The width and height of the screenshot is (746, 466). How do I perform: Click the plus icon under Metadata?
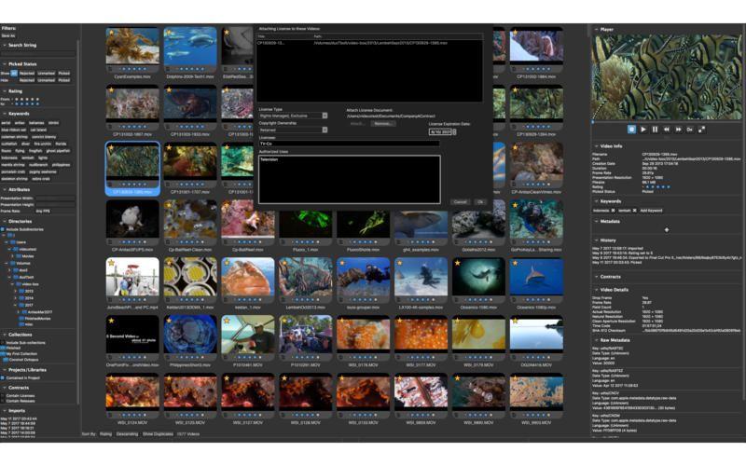point(667,229)
